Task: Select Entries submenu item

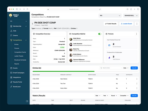Action: pyautogui.click(x=17, y=44)
